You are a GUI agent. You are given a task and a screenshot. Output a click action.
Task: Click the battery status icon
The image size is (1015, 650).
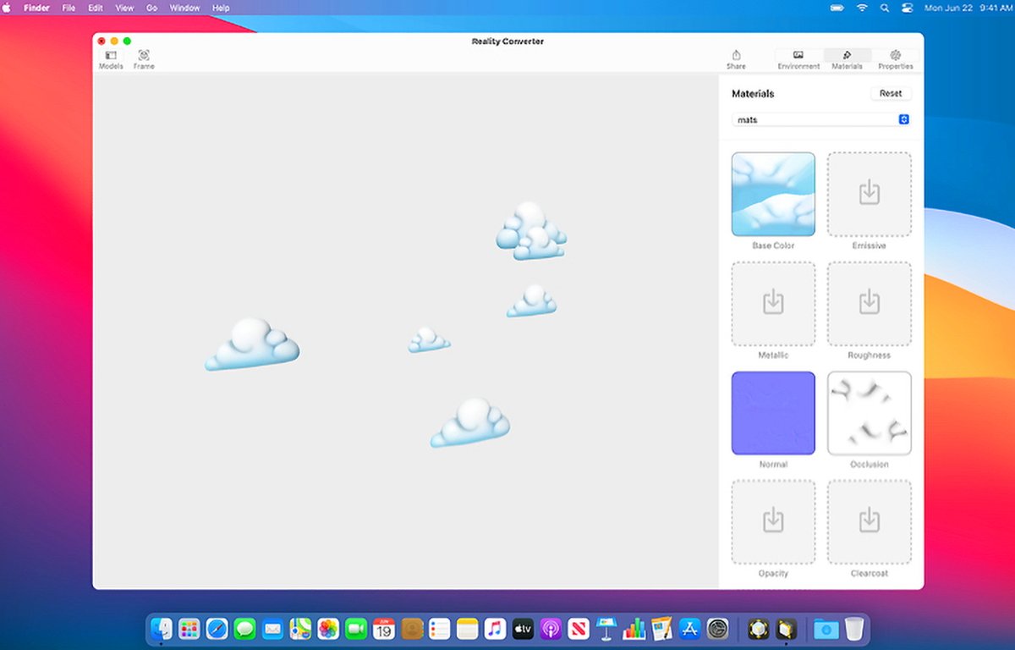837,8
